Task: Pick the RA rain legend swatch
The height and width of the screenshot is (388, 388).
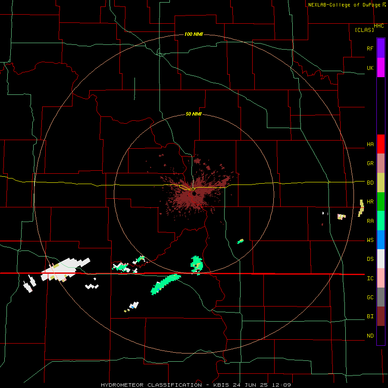Action: pos(381,221)
